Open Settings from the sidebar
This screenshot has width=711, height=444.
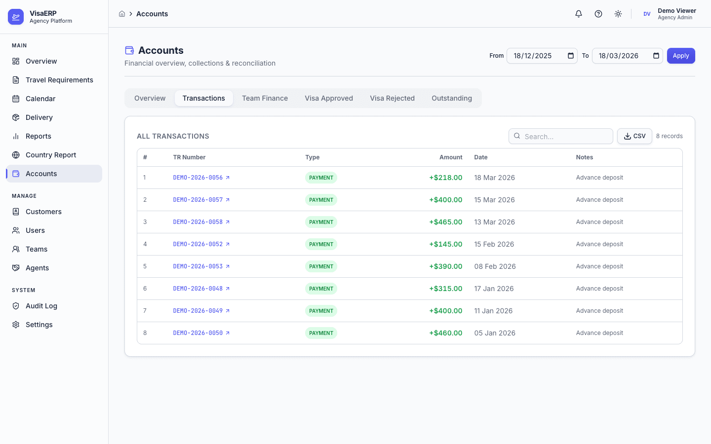pos(39,325)
